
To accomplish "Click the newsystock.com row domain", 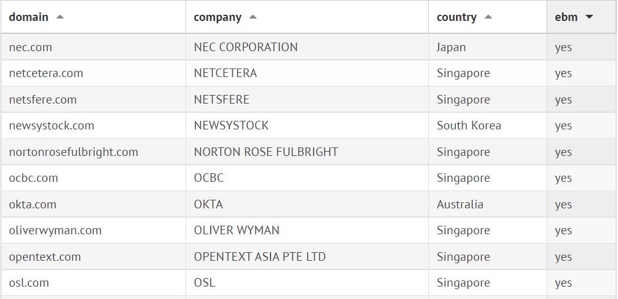I will 52,126.
